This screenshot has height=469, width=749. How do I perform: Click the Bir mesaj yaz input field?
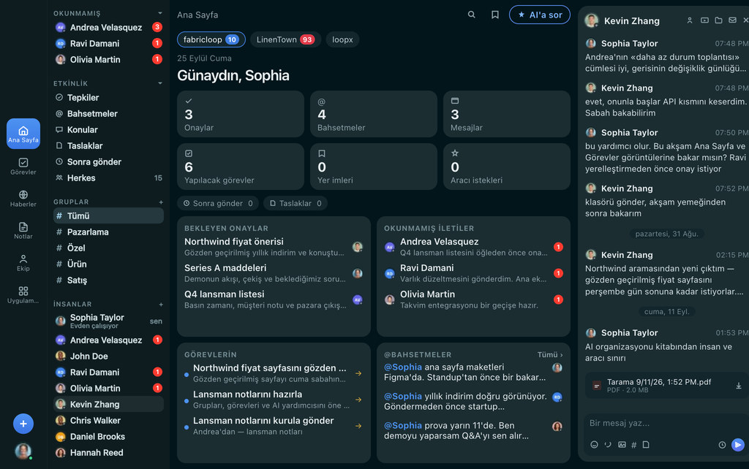tap(664, 423)
